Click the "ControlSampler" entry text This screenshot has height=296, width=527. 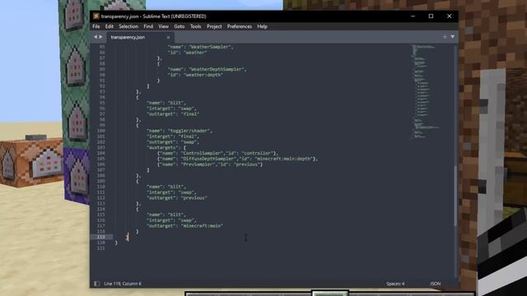(x=203, y=153)
